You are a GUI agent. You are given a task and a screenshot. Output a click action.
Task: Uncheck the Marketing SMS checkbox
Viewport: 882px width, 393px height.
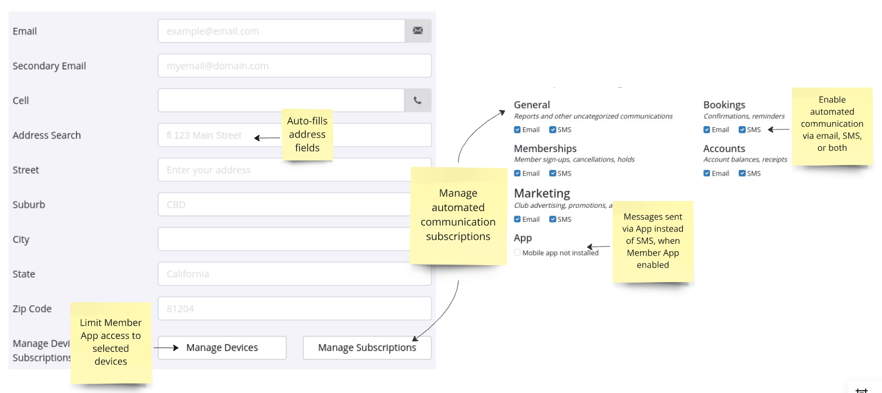point(553,220)
